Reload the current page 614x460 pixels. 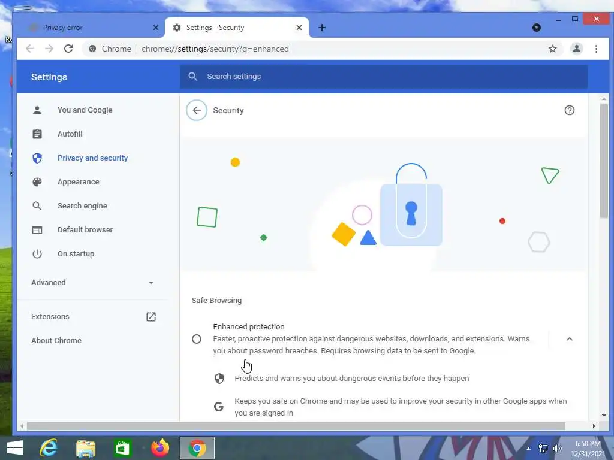coord(68,49)
